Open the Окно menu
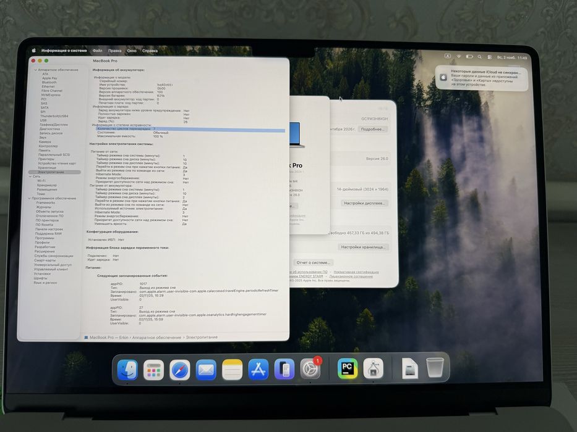Viewport: 577px width, 432px height. click(132, 51)
